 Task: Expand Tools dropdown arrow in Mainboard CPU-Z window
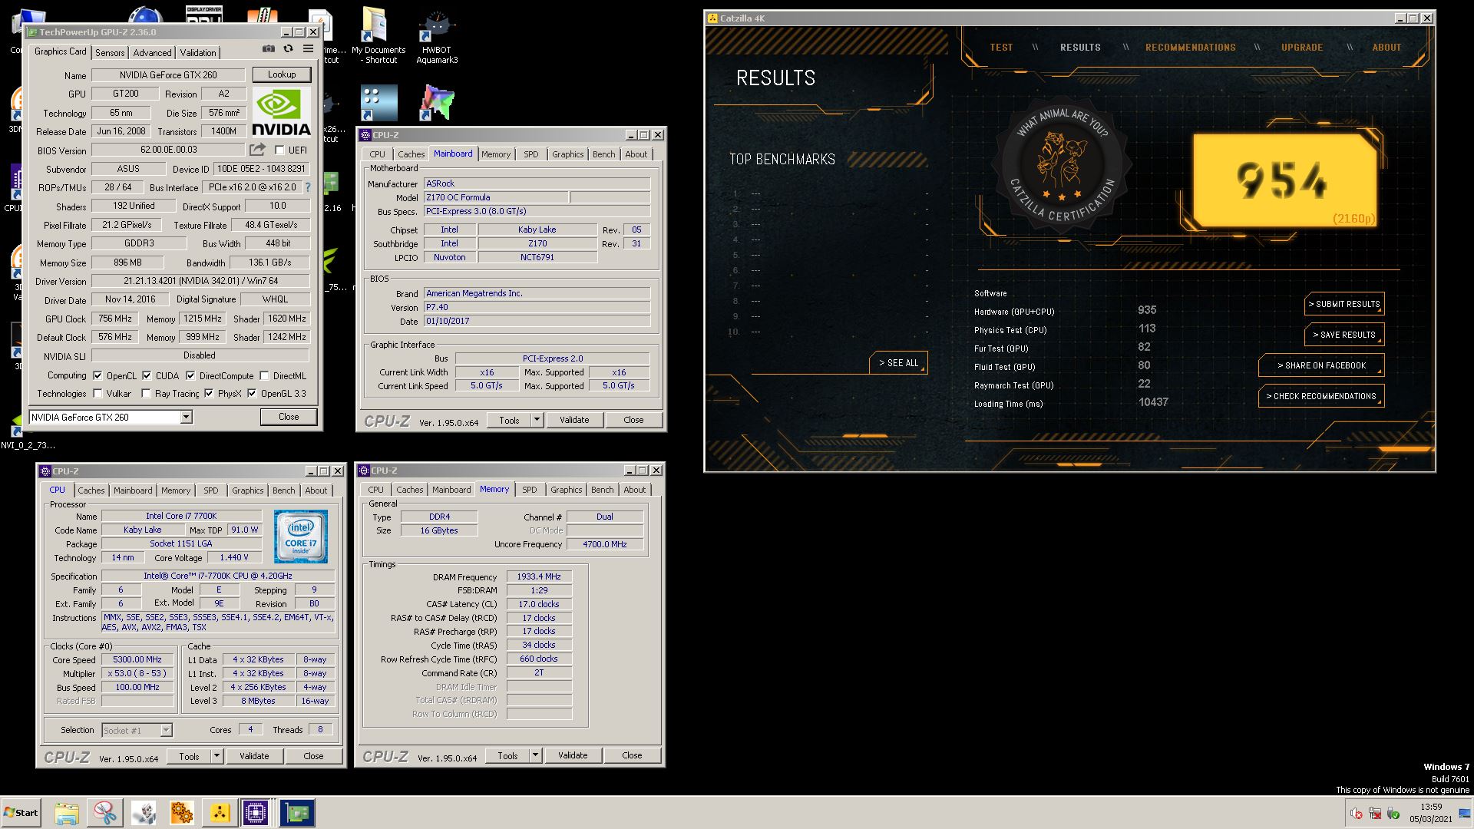pyautogui.click(x=537, y=420)
